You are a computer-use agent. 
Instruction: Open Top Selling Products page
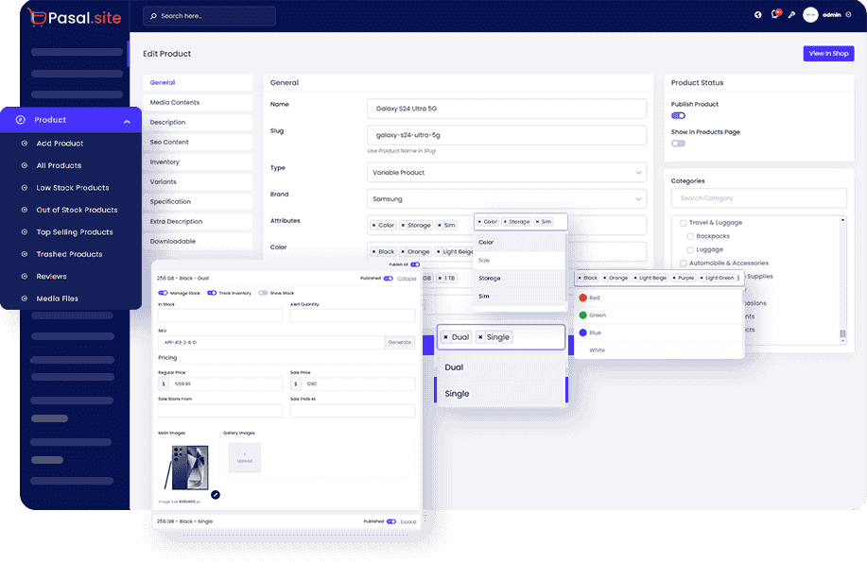(75, 232)
